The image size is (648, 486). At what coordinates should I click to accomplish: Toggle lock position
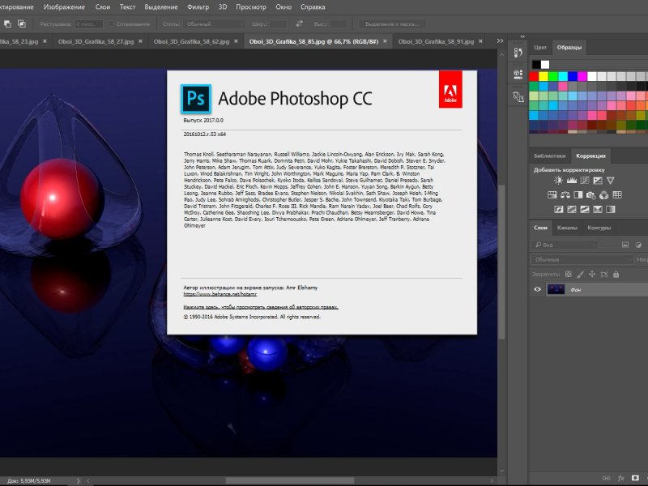click(x=592, y=275)
